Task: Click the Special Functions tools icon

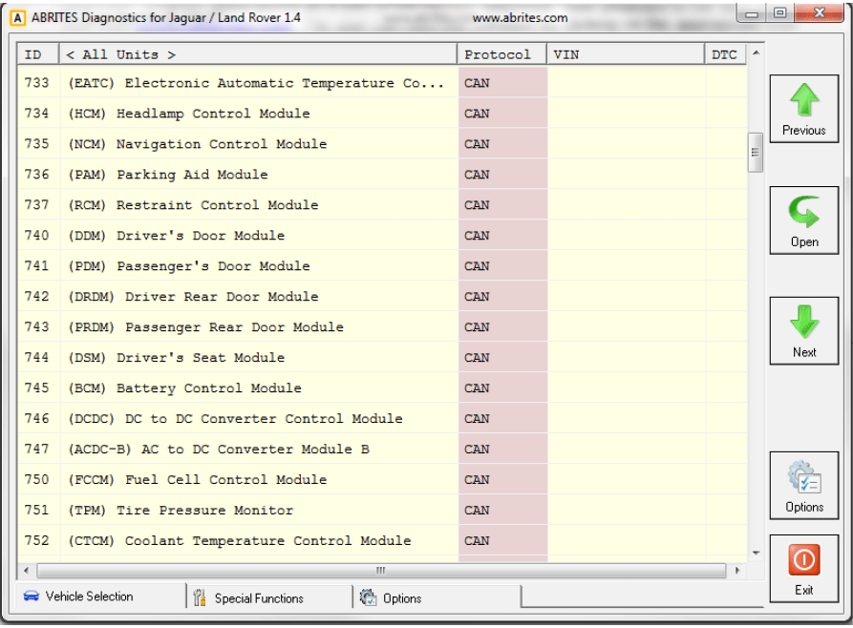Action: pos(200,598)
